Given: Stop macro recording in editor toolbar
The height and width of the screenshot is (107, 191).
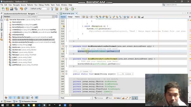Looking at the screenshot, I should coord(135,17).
